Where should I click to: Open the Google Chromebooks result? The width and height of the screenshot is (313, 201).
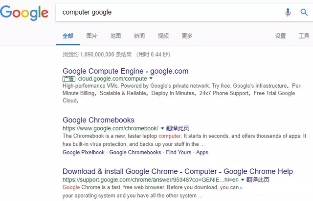tap(98, 120)
